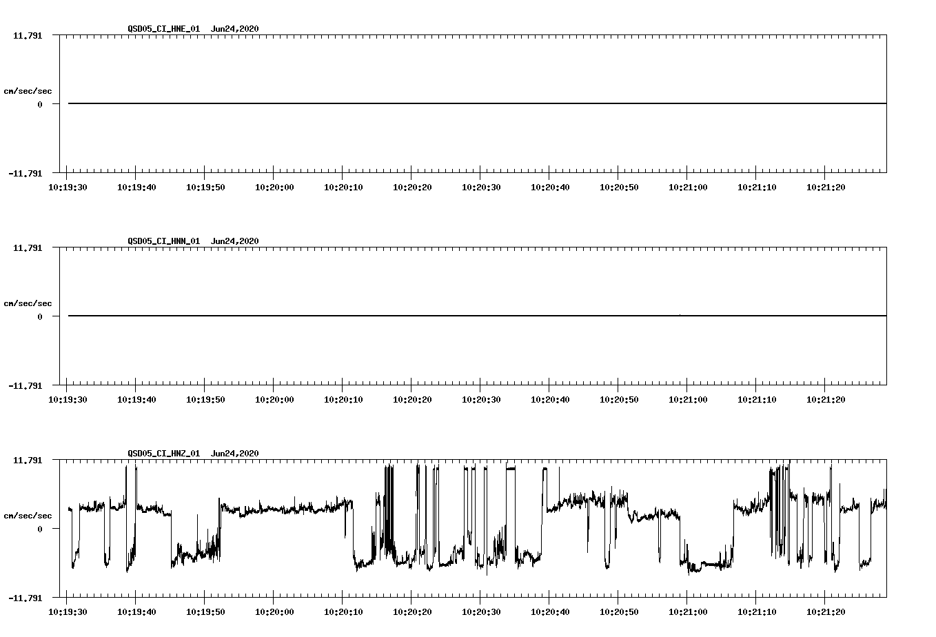Click the flat HNN acceleration trace line
Viewport: 936px width, 637px height.
[477, 316]
